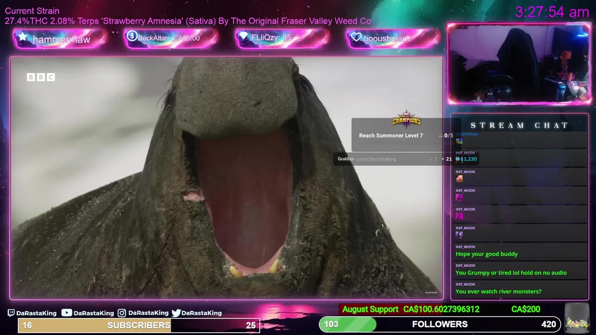Click the FLiiQzy: 95 bits label
This screenshot has width=596, height=335.
pos(271,38)
